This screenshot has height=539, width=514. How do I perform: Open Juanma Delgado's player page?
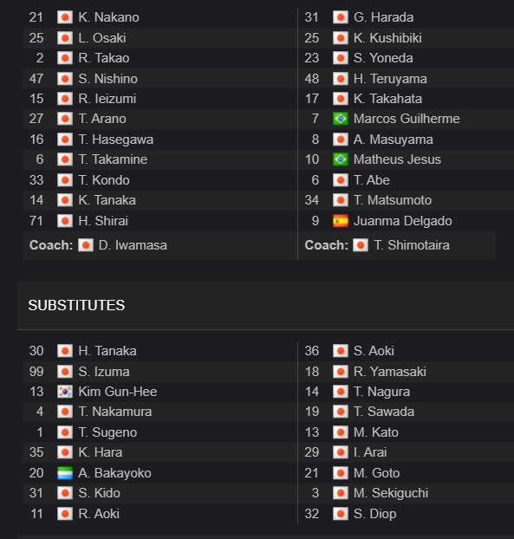(402, 221)
